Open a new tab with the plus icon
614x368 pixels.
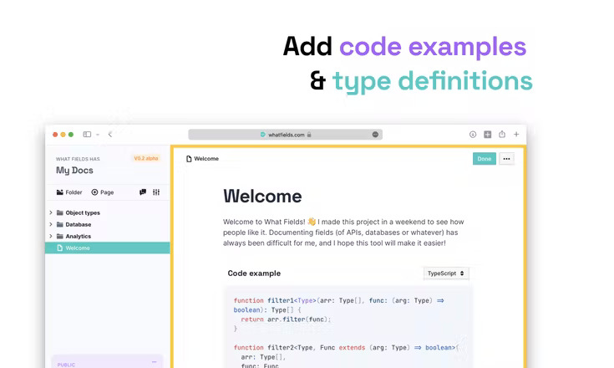516,135
